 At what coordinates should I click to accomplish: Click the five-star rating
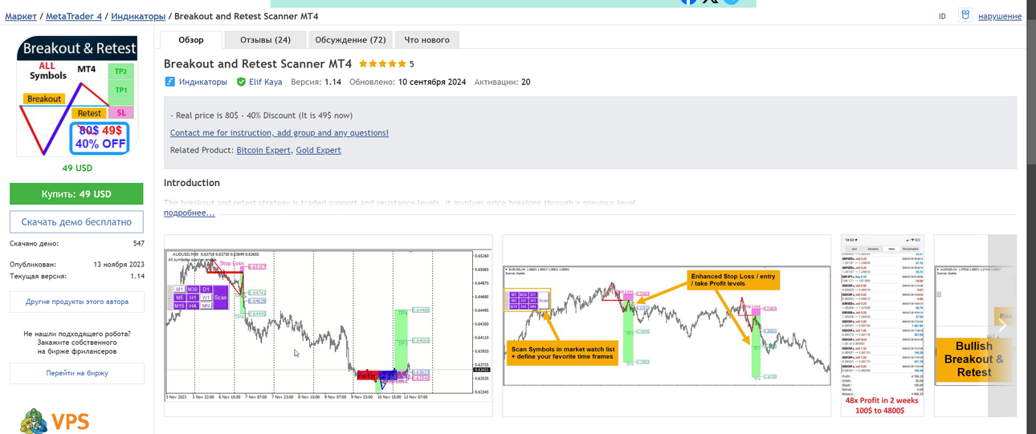(382, 64)
